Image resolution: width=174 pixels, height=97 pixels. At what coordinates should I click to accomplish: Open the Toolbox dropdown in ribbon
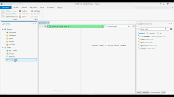click(x=24, y=11)
